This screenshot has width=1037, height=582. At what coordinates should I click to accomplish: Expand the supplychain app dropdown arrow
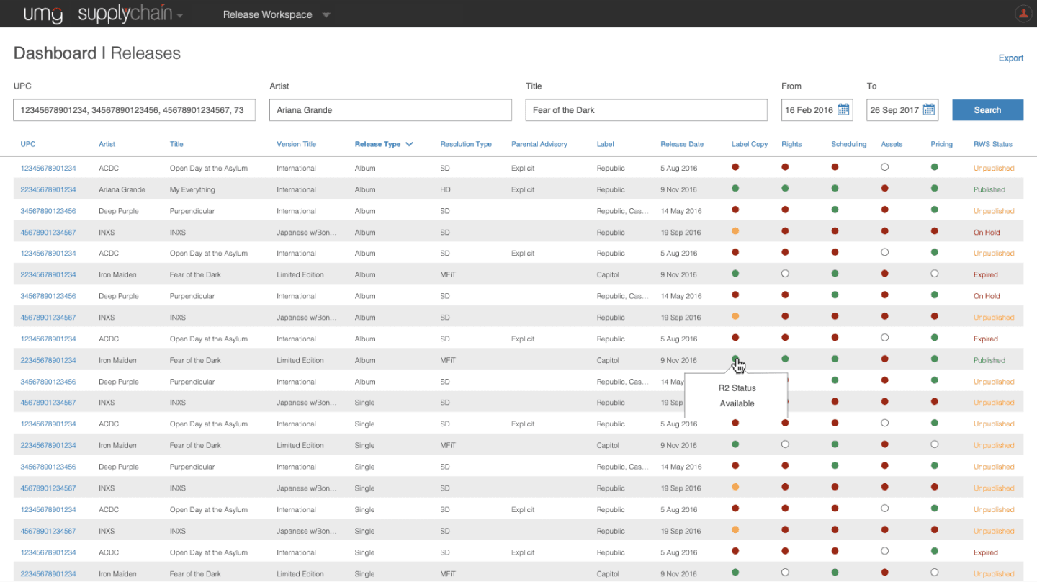(x=179, y=15)
